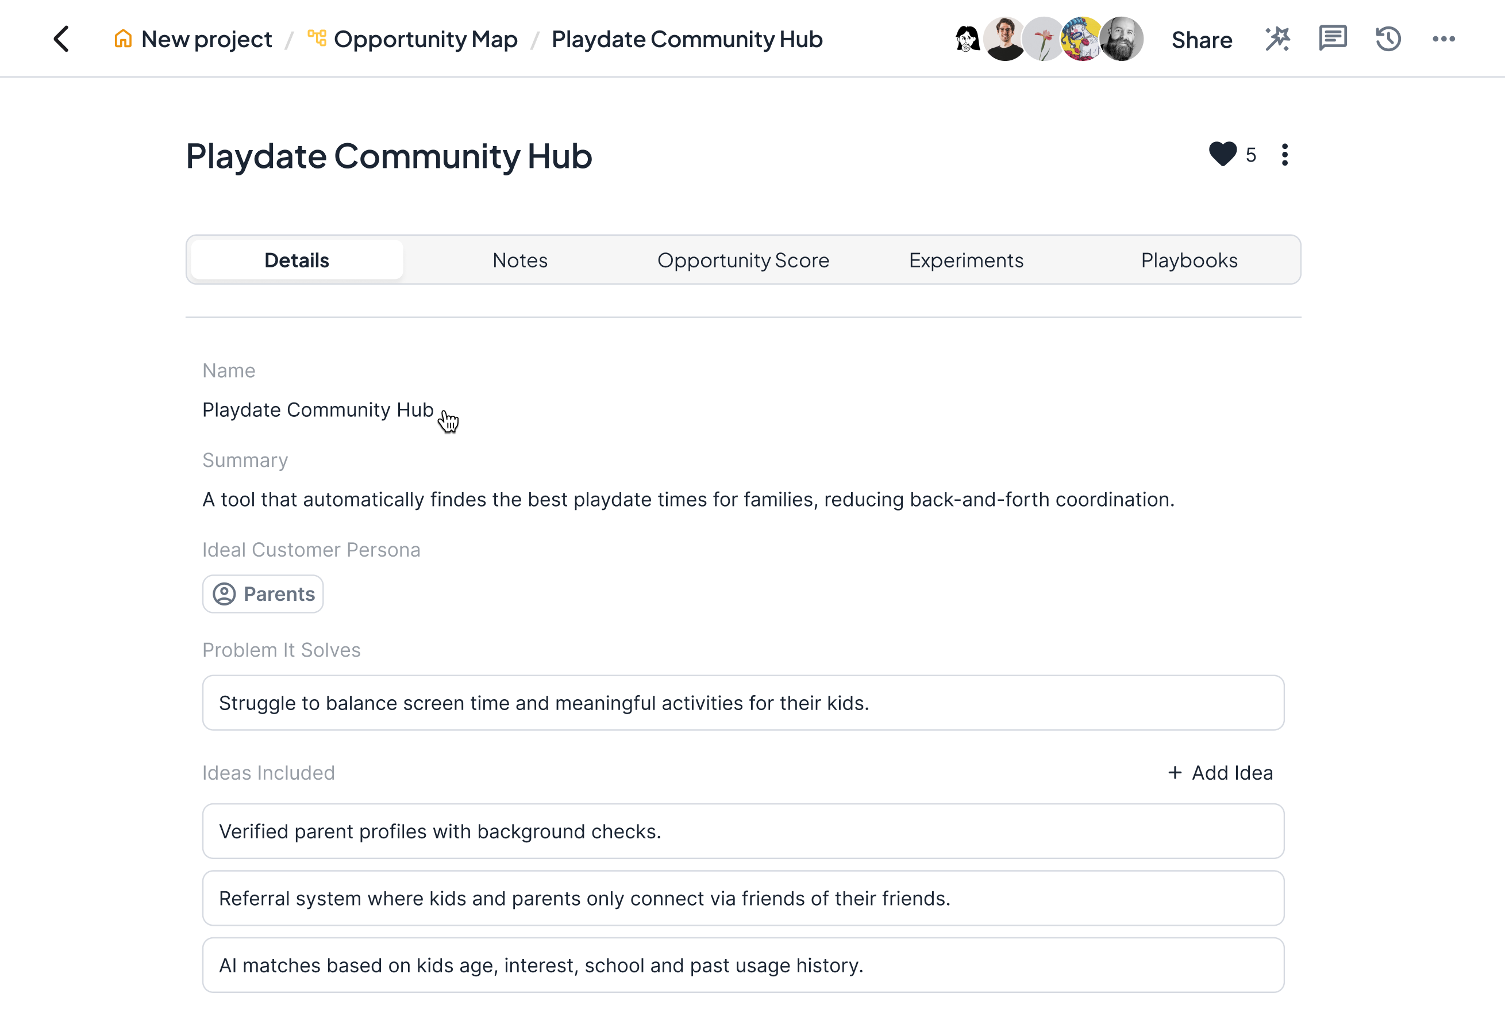Open the Experiments tab
Viewport: 1505px width, 1035px height.
966,260
